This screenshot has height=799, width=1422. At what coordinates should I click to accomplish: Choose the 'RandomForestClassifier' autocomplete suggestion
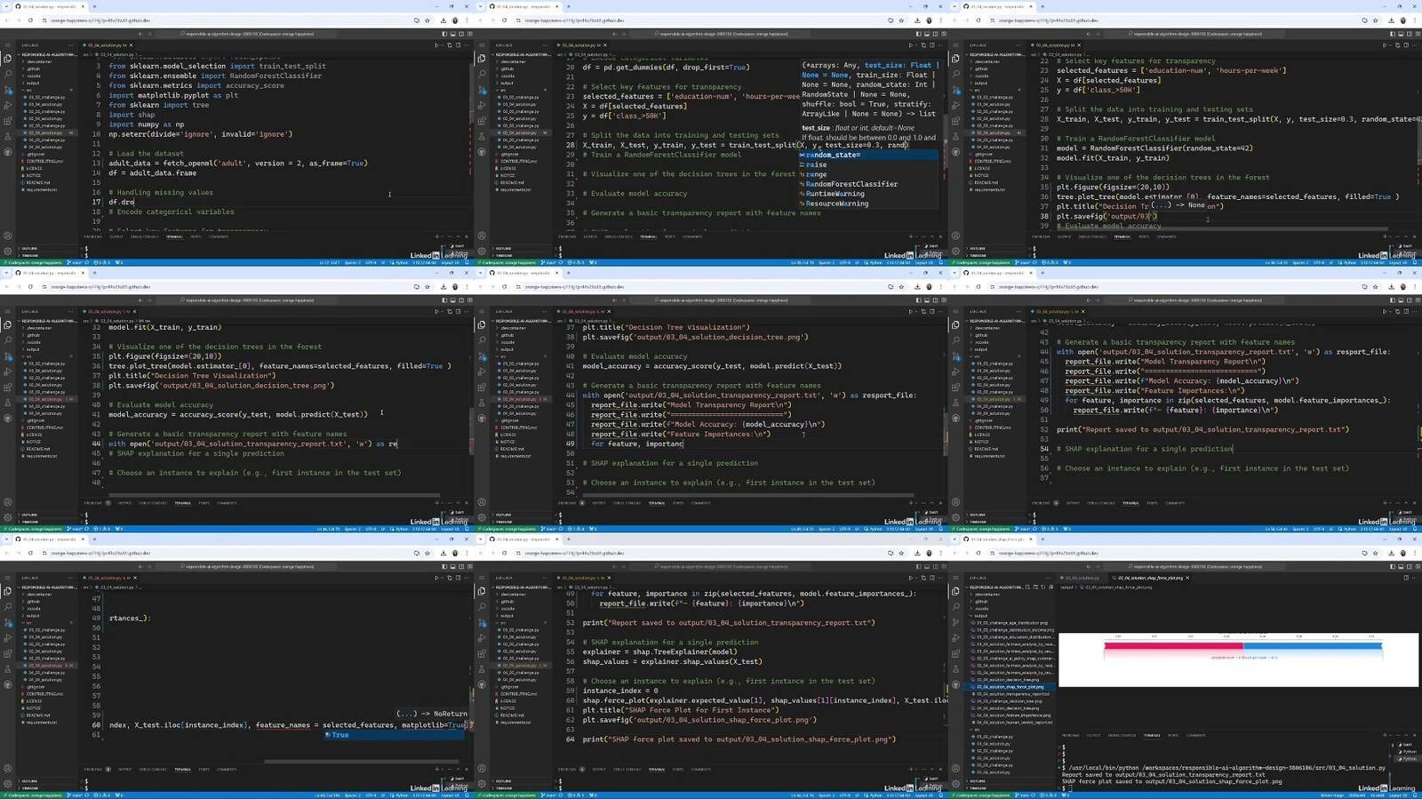pos(867,184)
